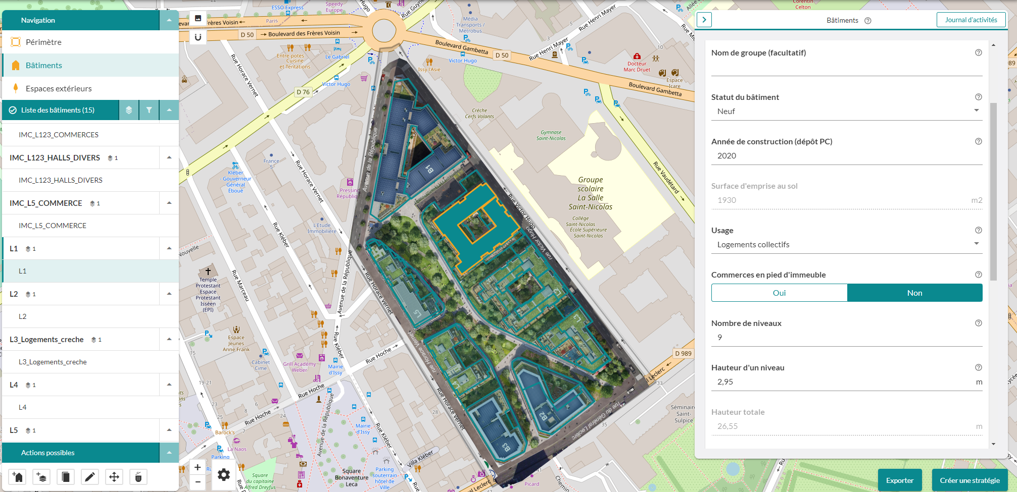Click the Créer une stratégie button
1017x492 pixels.
click(x=970, y=480)
